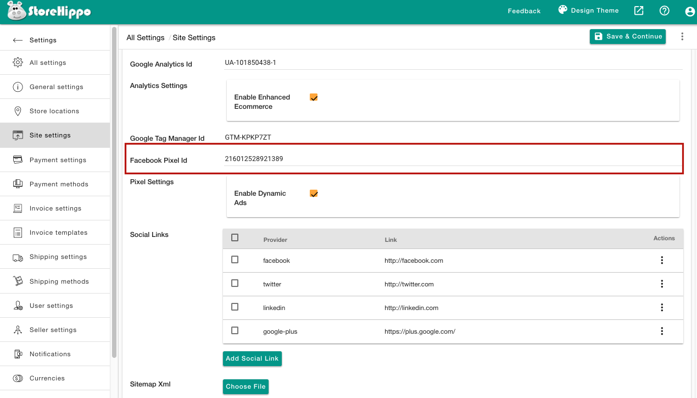This screenshot has height=398, width=697.
Task: Open store in new window icon
Action: tap(639, 10)
